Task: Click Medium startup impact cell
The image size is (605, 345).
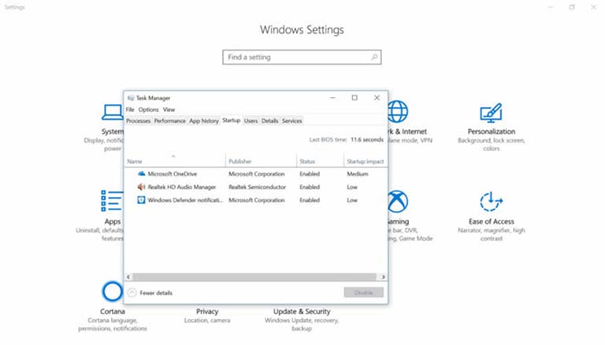Action: [358, 174]
